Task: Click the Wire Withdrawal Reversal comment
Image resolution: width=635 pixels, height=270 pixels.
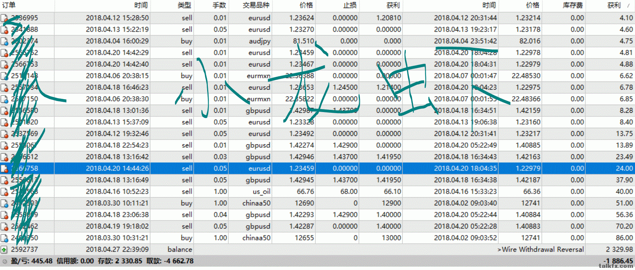Action: [541, 249]
